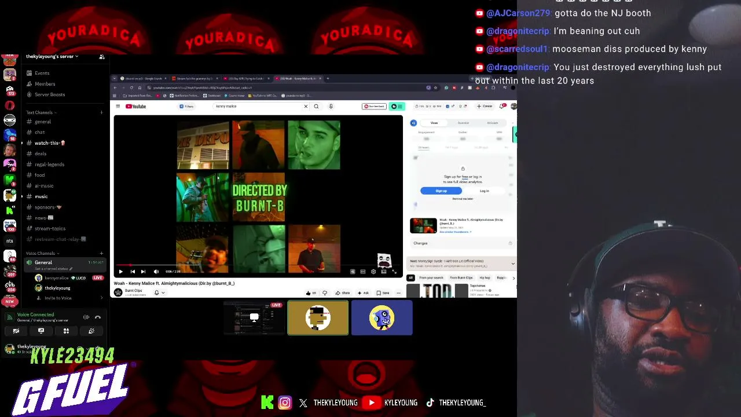Open the YouTube hamburger guide menu

(x=118, y=107)
